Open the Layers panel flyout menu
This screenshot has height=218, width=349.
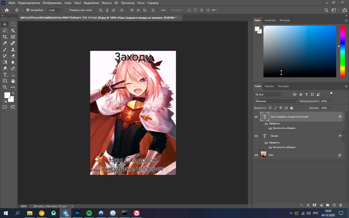click(346, 86)
